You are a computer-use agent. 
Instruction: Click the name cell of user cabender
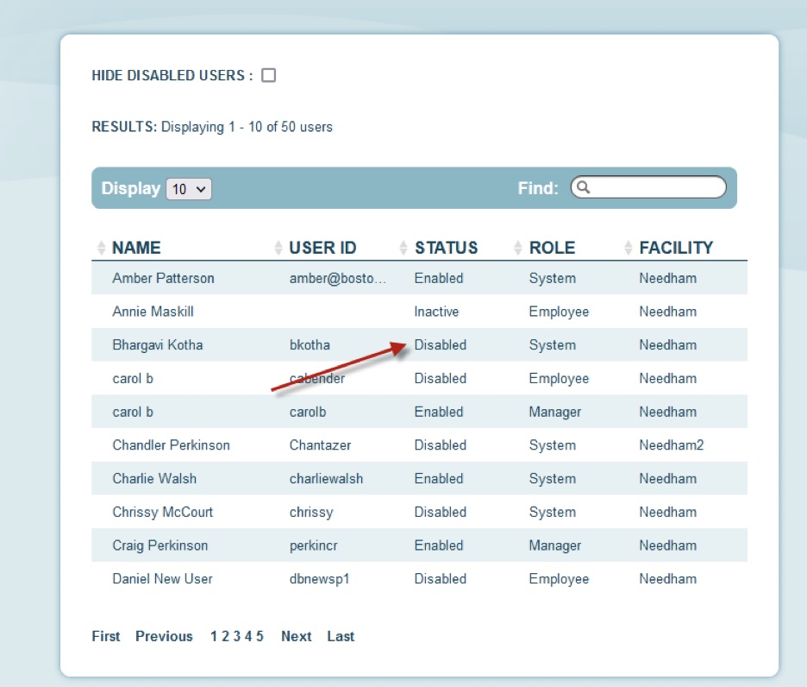(x=133, y=379)
